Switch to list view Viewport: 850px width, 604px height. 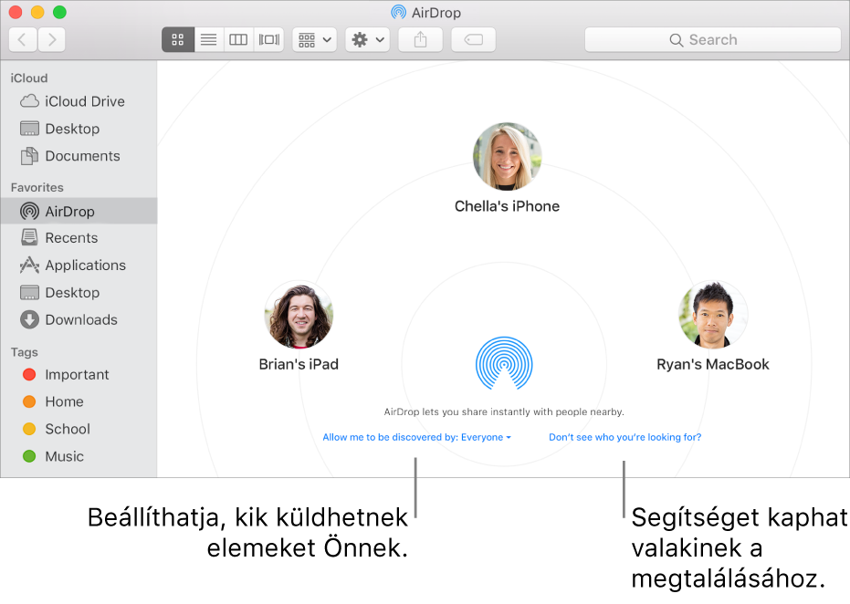tap(209, 39)
